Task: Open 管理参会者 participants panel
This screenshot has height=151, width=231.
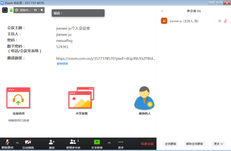Action: tap(73, 144)
